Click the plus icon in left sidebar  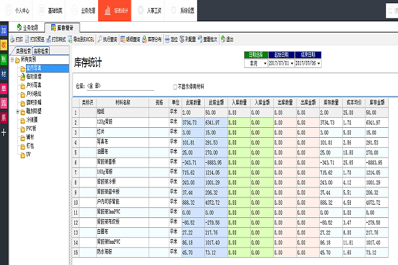(x=4, y=131)
